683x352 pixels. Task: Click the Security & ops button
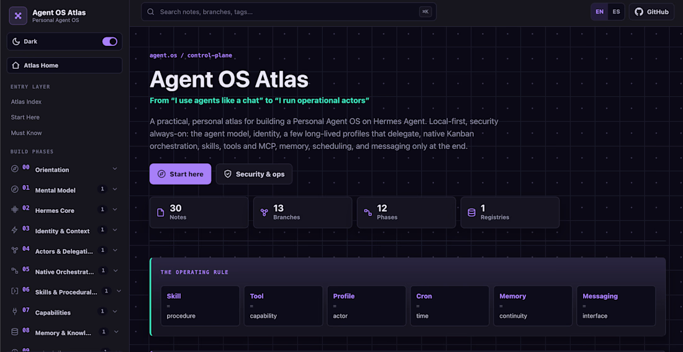(254, 174)
